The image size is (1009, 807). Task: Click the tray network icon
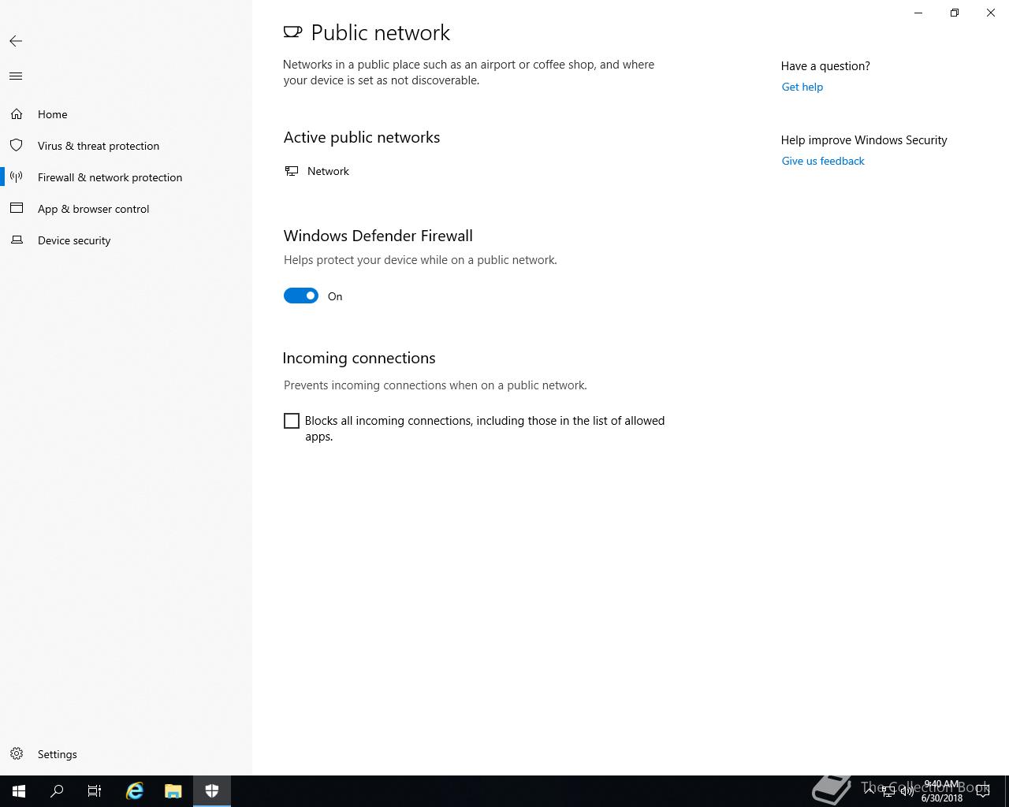[888, 791]
